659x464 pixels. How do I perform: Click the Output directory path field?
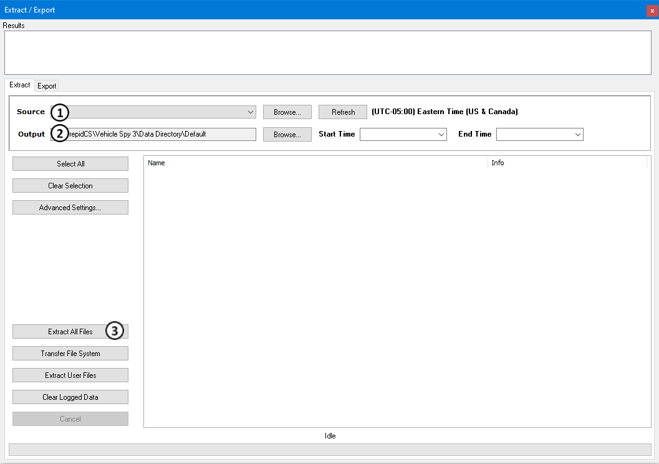(x=162, y=135)
